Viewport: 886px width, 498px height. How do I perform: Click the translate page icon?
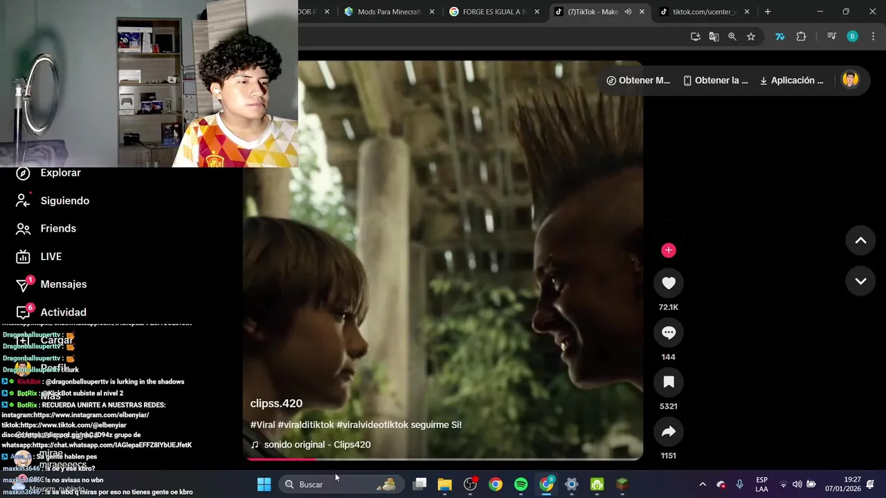pos(714,37)
